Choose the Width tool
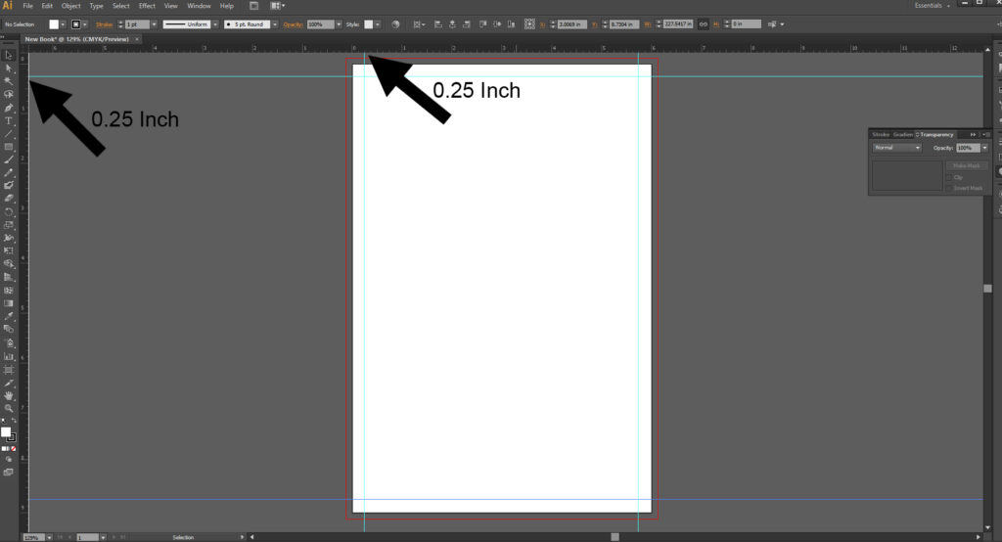Screen dimensions: 1002x542 tap(8, 238)
